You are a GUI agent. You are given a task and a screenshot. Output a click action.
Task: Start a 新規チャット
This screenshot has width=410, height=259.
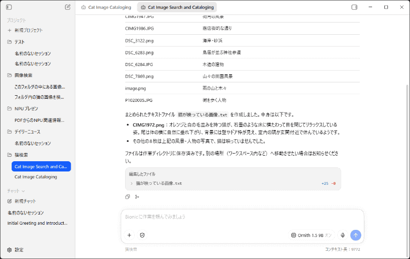point(25,201)
